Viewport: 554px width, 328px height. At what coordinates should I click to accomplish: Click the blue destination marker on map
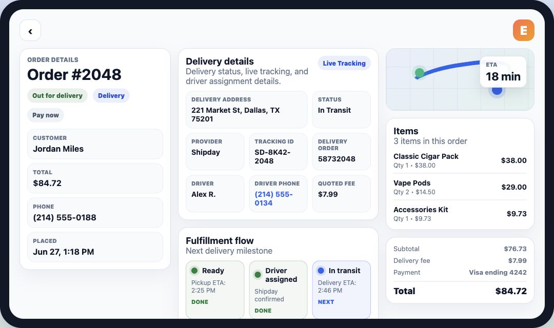click(497, 90)
